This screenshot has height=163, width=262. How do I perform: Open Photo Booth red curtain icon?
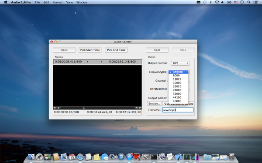point(138,157)
